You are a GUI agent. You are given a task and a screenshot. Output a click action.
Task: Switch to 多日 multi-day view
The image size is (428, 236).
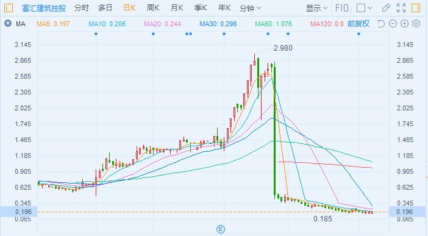(x=105, y=8)
